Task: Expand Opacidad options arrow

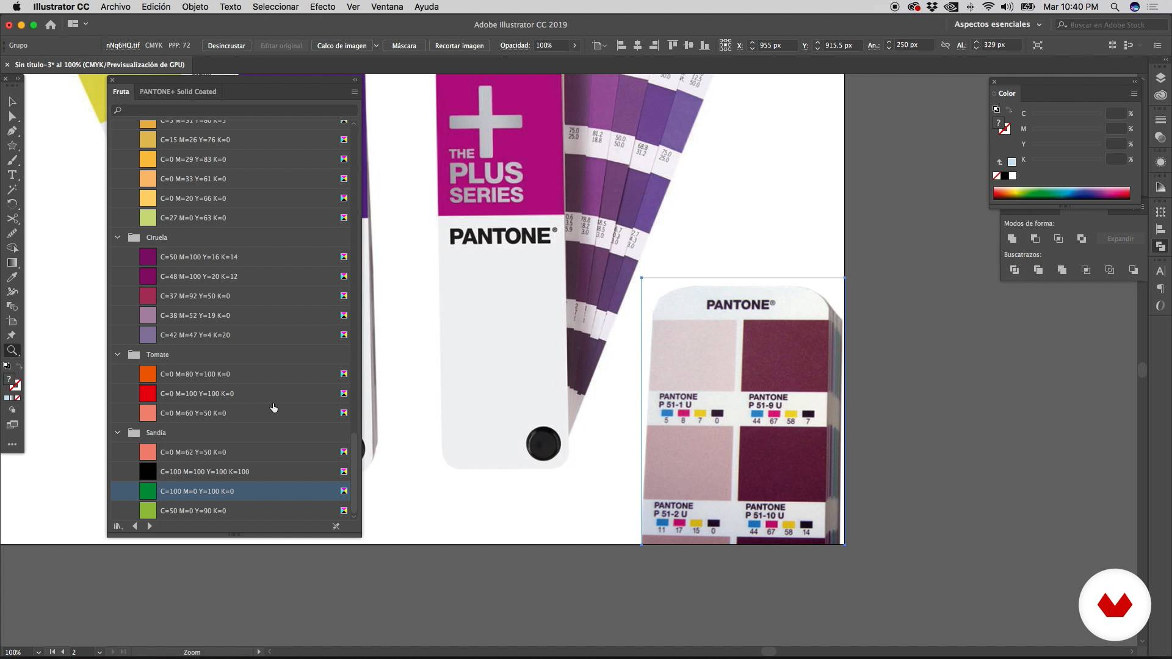Action: [x=574, y=46]
